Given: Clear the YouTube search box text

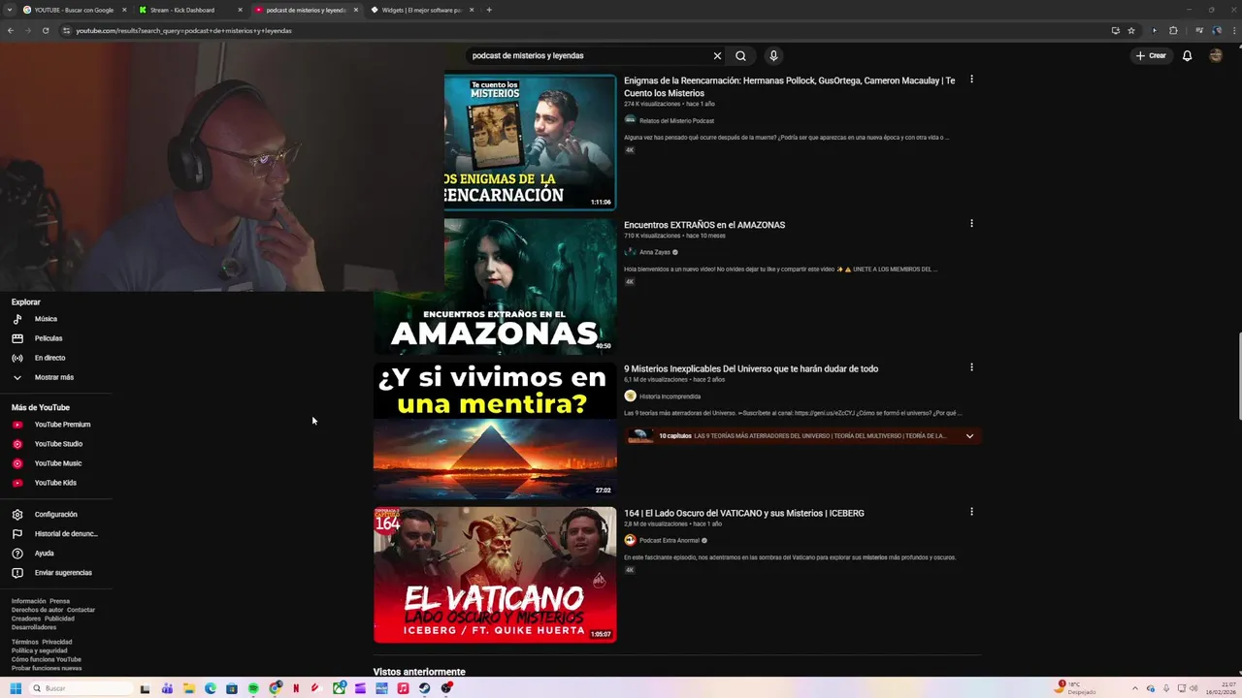Looking at the screenshot, I should 717,55.
